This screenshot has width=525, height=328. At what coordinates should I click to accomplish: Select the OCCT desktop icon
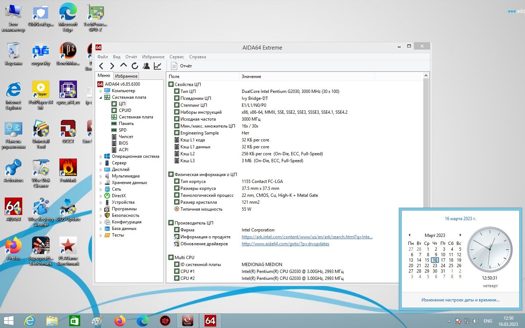pos(68,132)
